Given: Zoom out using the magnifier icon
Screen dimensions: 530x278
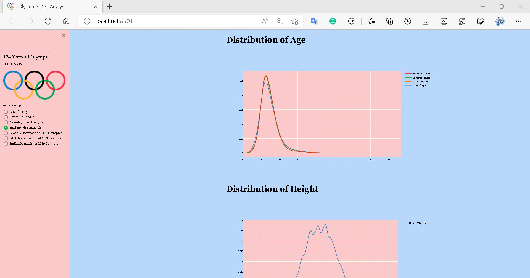Looking at the screenshot, I should [x=279, y=21].
